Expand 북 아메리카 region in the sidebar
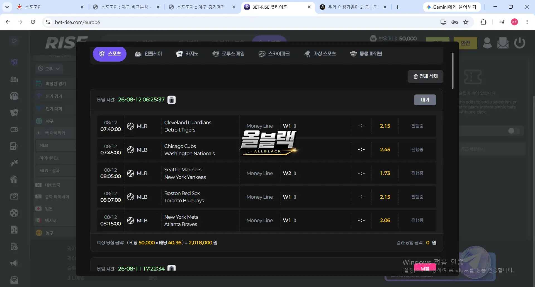The height and width of the screenshot is (287, 535). (x=55, y=133)
